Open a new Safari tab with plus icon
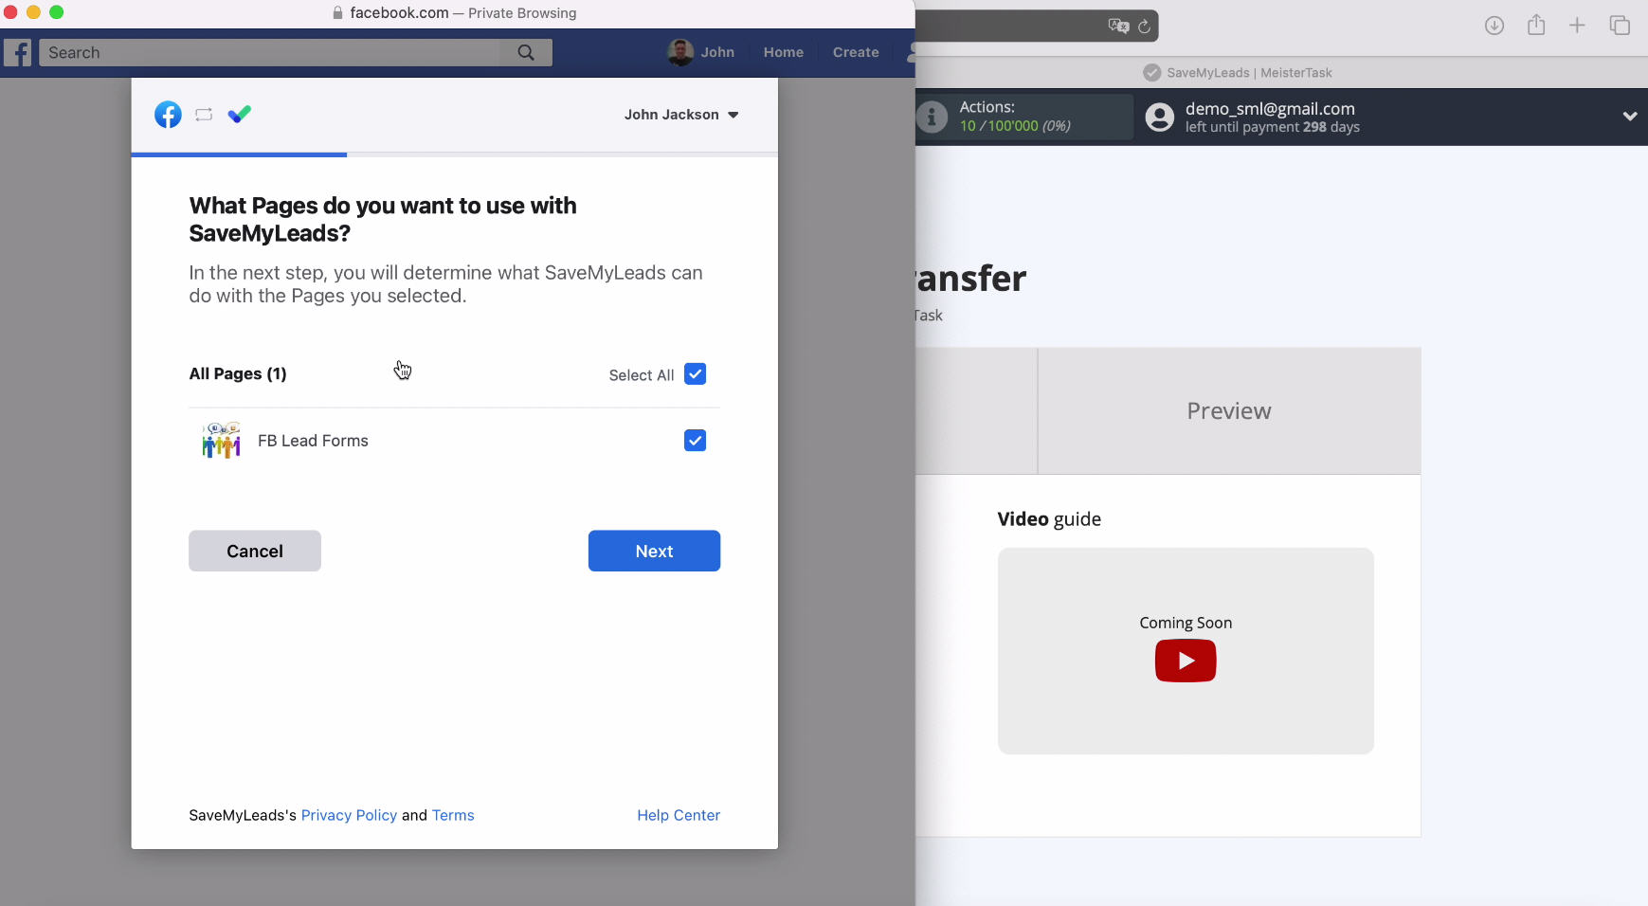This screenshot has width=1648, height=906. 1577,26
